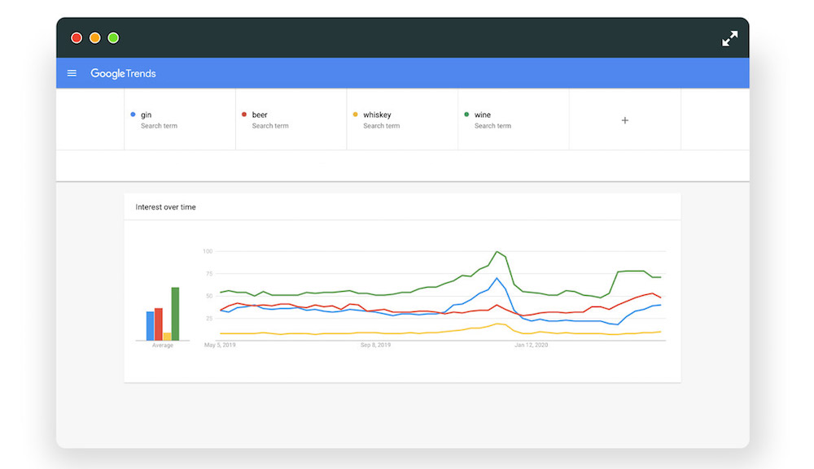Open the hamburger menu in Google Trends
Image resolution: width=814 pixels, height=469 pixels.
point(72,73)
